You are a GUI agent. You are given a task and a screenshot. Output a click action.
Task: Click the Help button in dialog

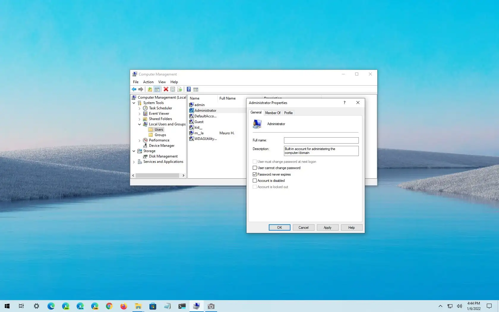pyautogui.click(x=352, y=228)
